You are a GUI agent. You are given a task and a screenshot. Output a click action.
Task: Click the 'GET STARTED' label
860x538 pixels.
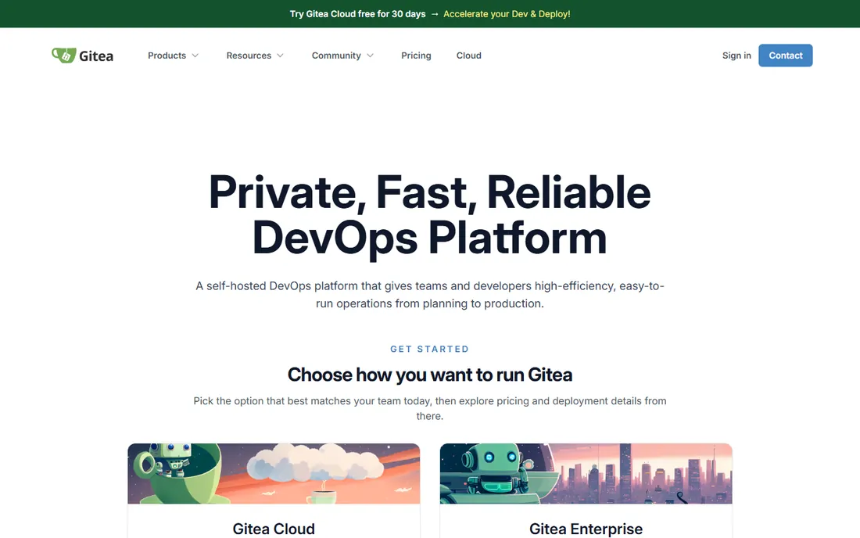[x=429, y=349]
